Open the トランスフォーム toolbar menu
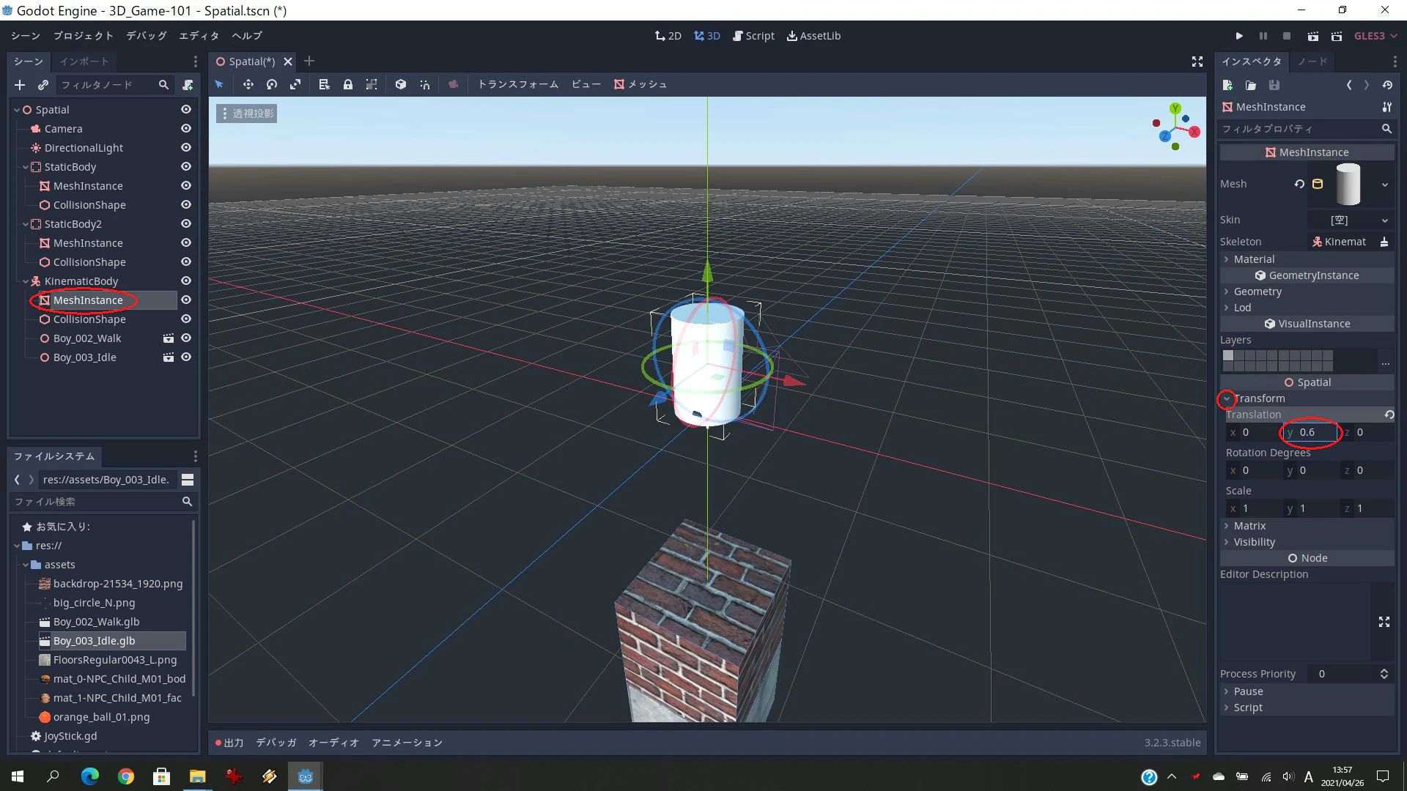 pos(518,84)
